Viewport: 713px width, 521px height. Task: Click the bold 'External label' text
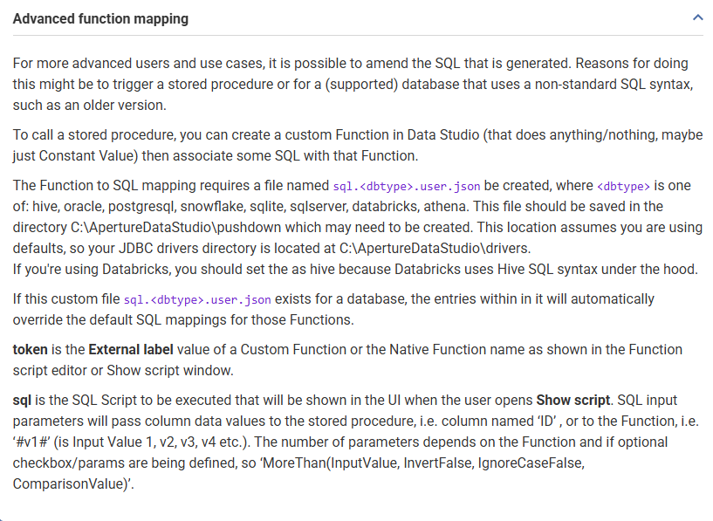point(131,350)
